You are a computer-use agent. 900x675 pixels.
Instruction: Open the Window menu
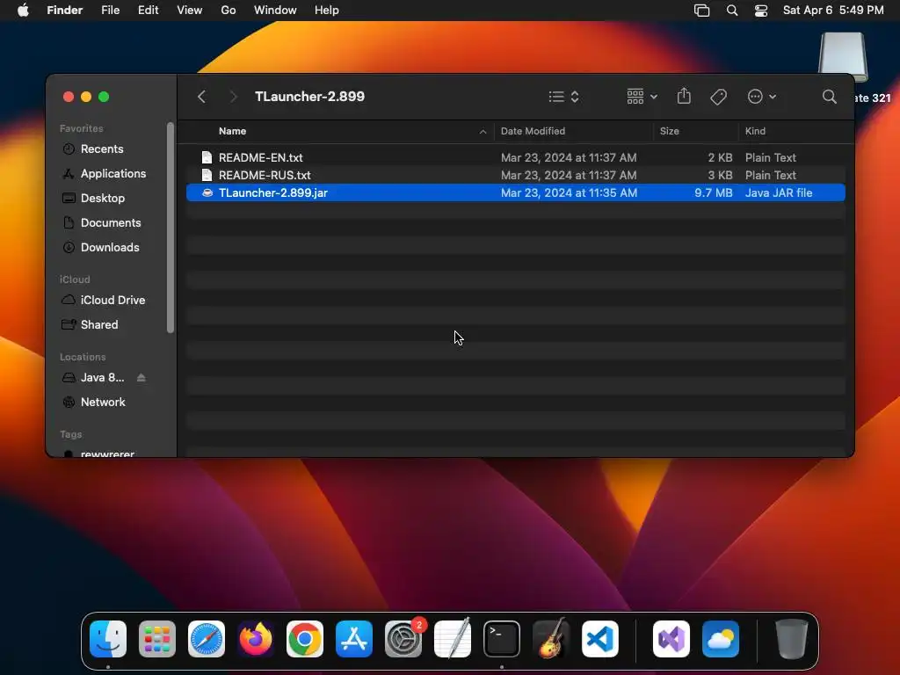[275, 11]
